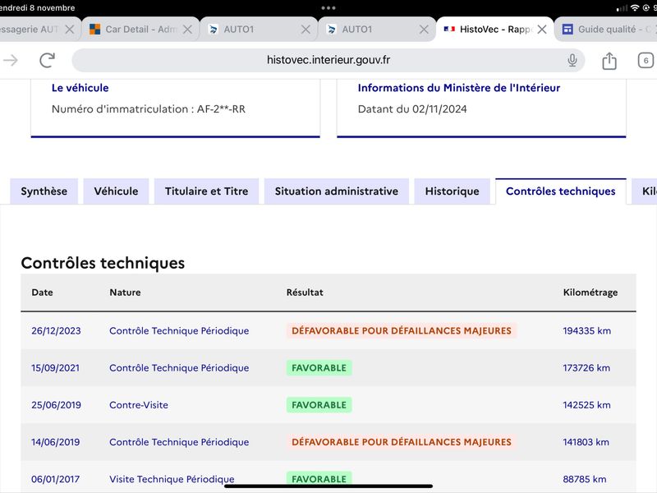657x493 pixels.
Task: Switch to the second AUTO1 browser tab
Action: point(377,30)
